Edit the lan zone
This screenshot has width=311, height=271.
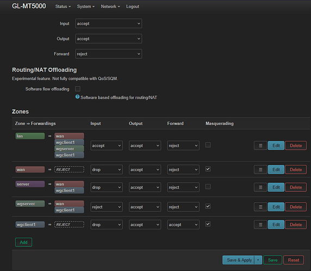[276, 146]
